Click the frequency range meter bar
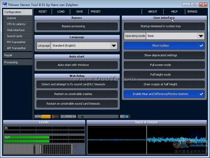 click(98, 116)
